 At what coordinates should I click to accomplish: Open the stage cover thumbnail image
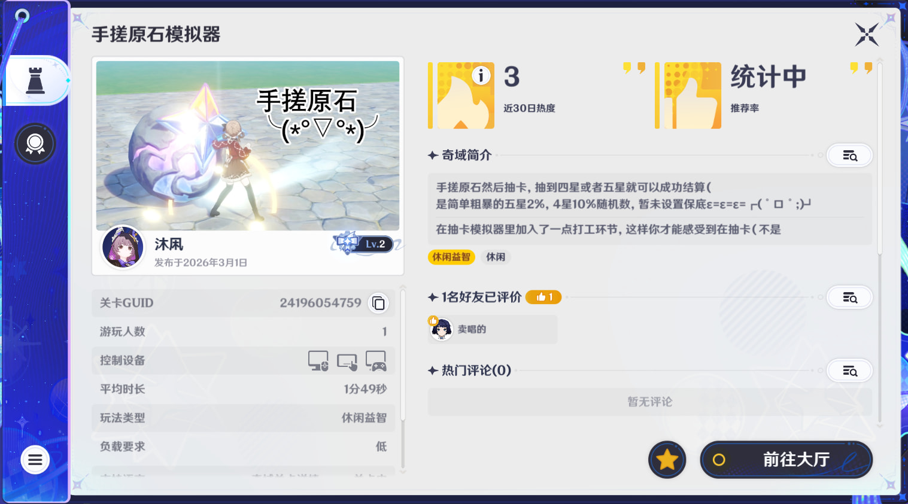point(248,145)
